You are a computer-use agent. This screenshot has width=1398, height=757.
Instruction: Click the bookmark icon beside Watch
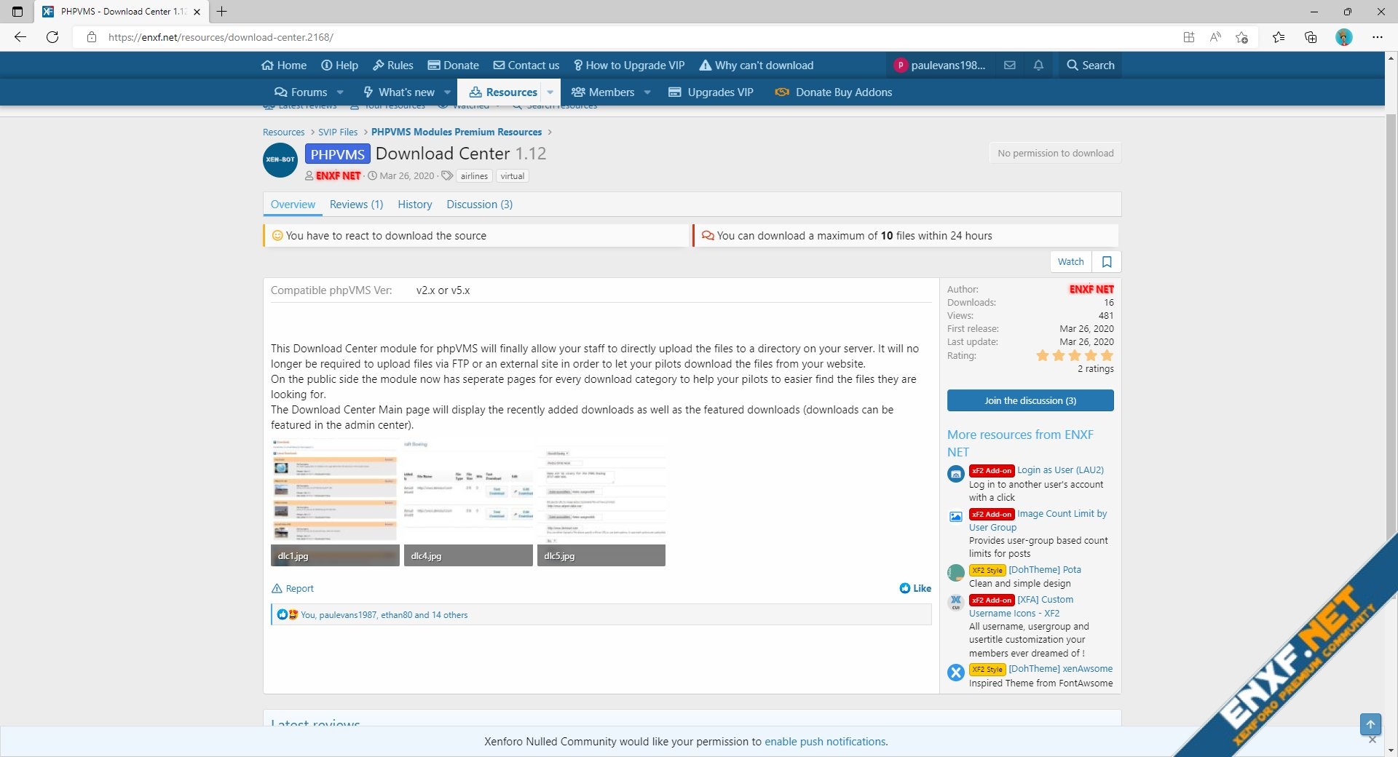coord(1107,262)
